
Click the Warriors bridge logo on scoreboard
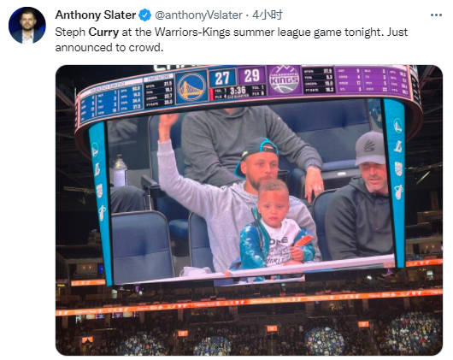point(191,86)
